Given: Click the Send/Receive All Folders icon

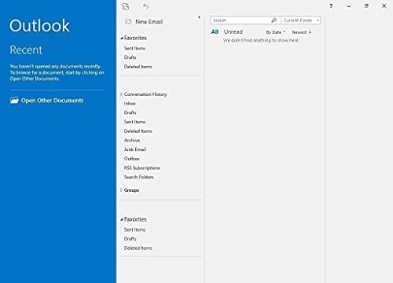Looking at the screenshot, I should [126, 6].
